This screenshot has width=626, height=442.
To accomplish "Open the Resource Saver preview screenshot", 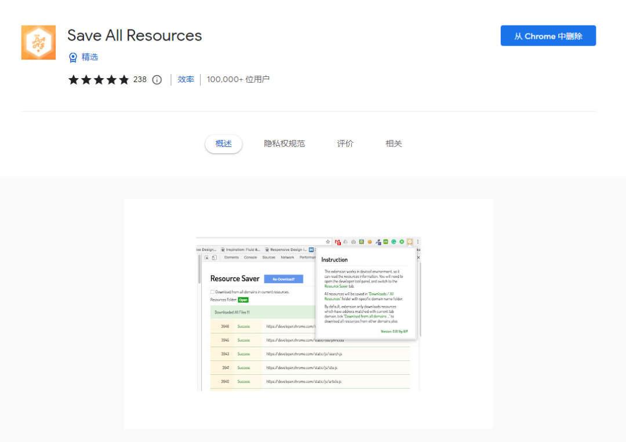I will pos(308,314).
